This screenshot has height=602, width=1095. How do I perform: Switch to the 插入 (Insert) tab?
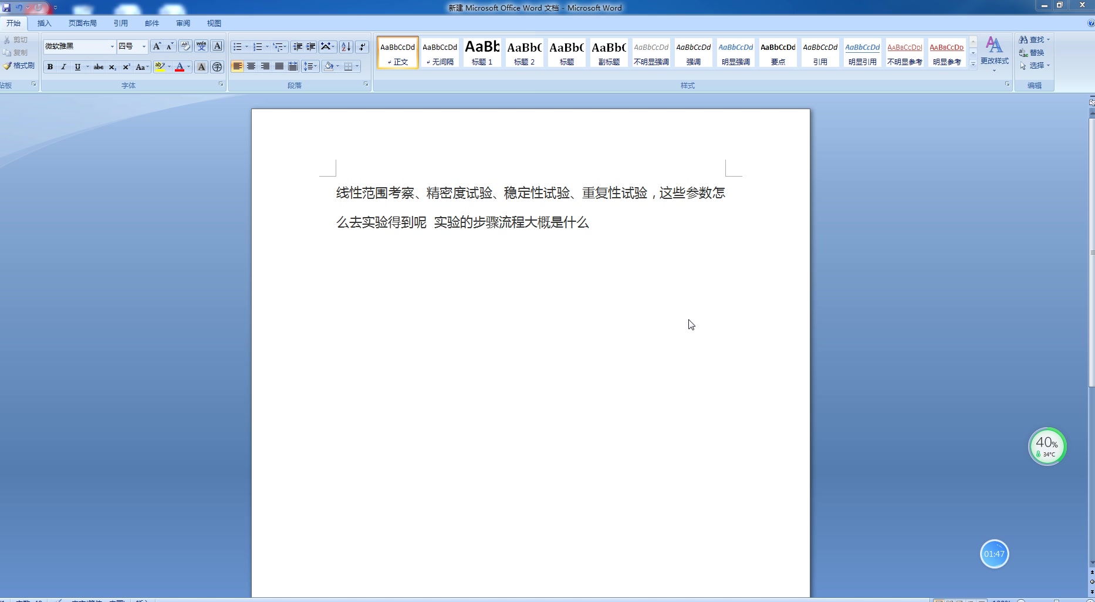(44, 23)
